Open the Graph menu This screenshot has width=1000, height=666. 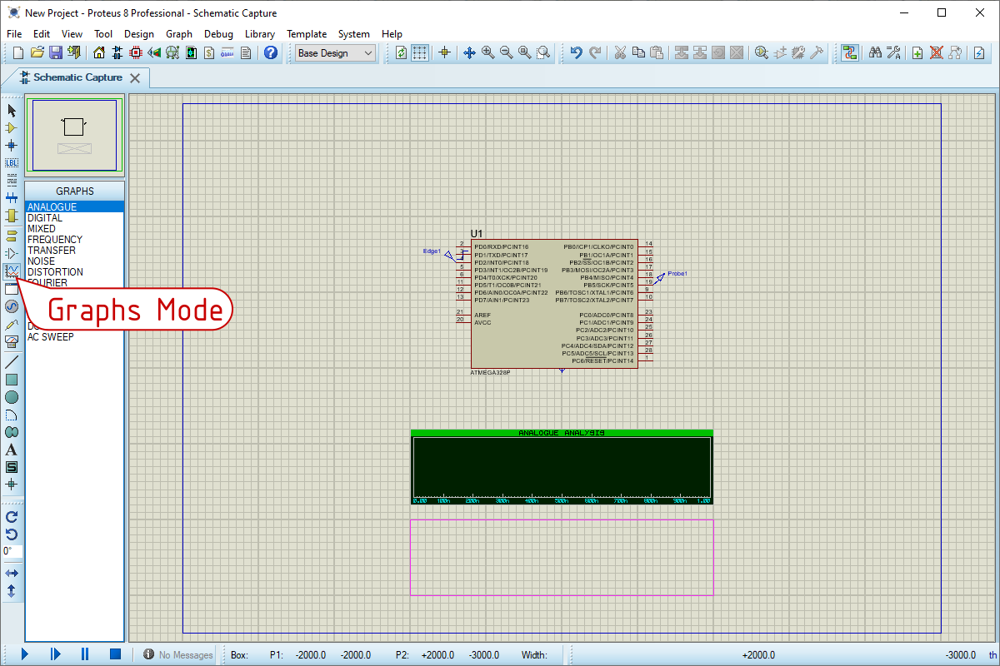tap(178, 34)
